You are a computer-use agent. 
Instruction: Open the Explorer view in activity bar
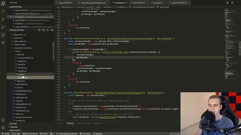tap(3, 3)
